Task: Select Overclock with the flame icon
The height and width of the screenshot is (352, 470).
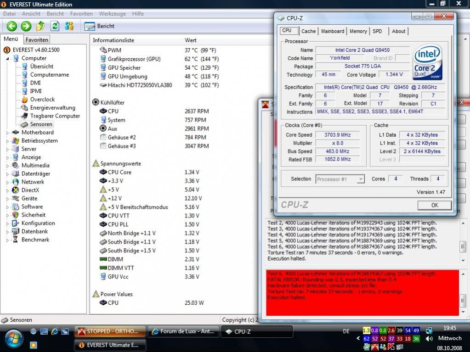Action: tap(42, 100)
